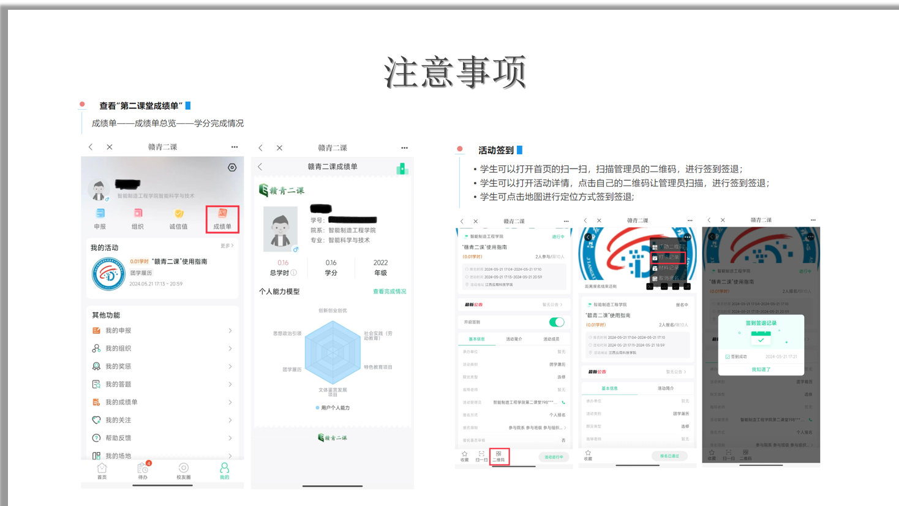
Task: Open the three-dot menu in profile screen header
Action: 235,147
